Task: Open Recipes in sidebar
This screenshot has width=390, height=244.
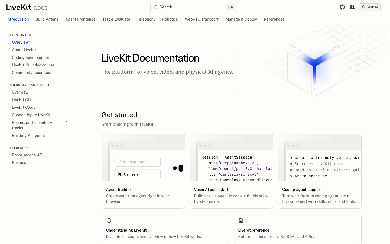Action: [x=19, y=163]
